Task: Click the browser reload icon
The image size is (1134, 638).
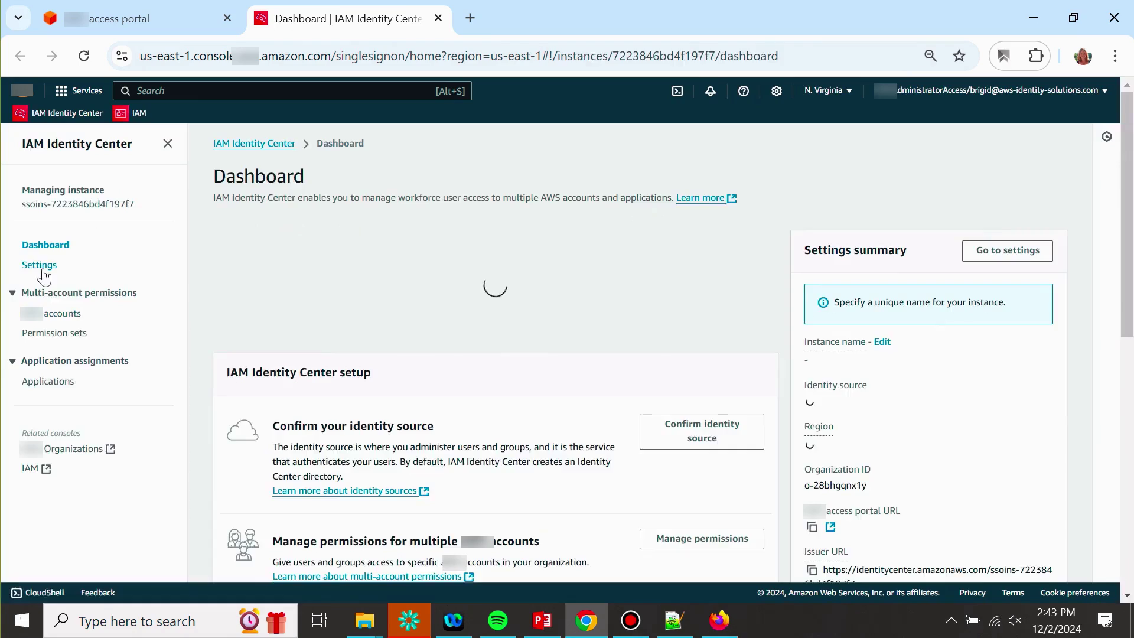Action: point(84,56)
